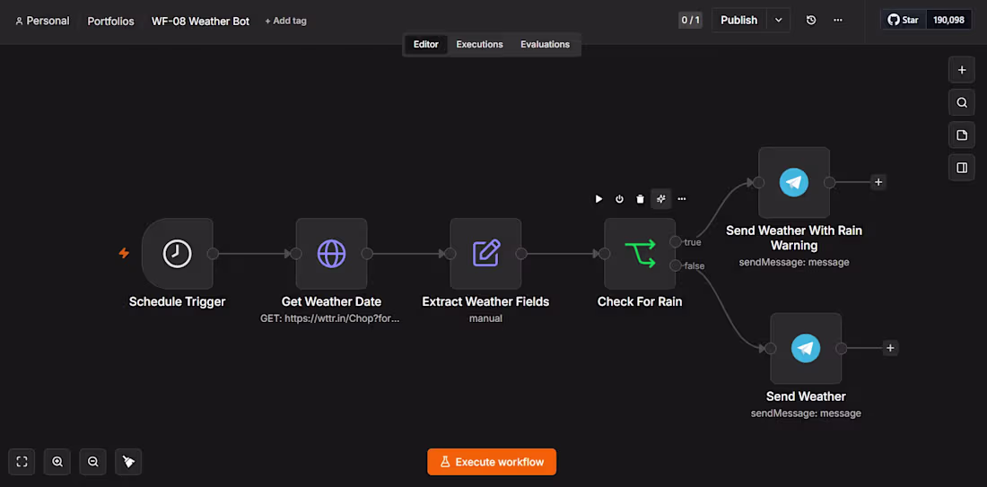Click the Send Weather label
Screen dimensions: 987x487
(806, 396)
